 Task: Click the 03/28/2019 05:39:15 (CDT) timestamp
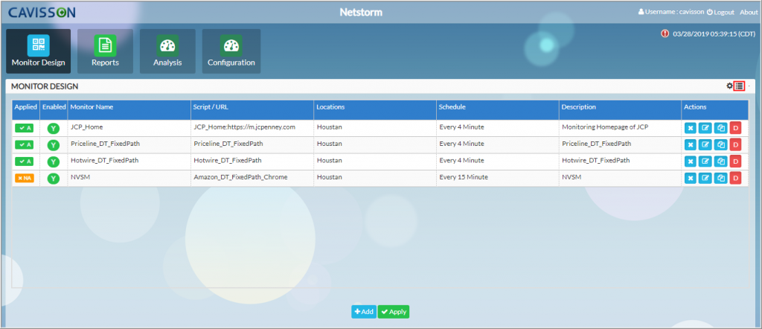click(x=714, y=34)
